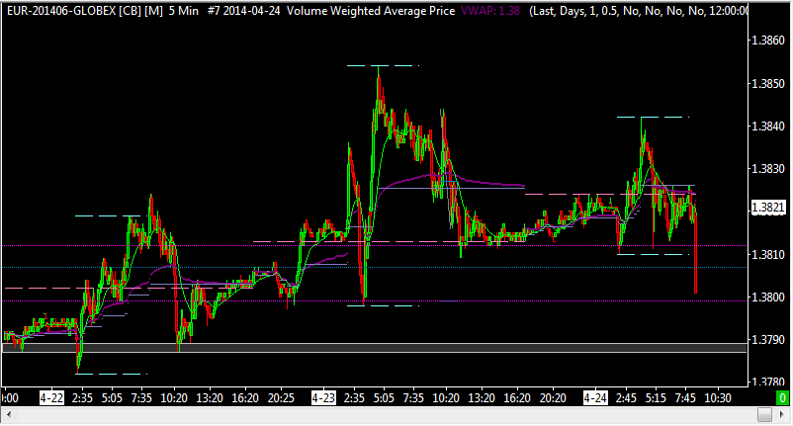Click the 1.3850 price axis label
This screenshot has height=426, width=793.
tap(768, 84)
